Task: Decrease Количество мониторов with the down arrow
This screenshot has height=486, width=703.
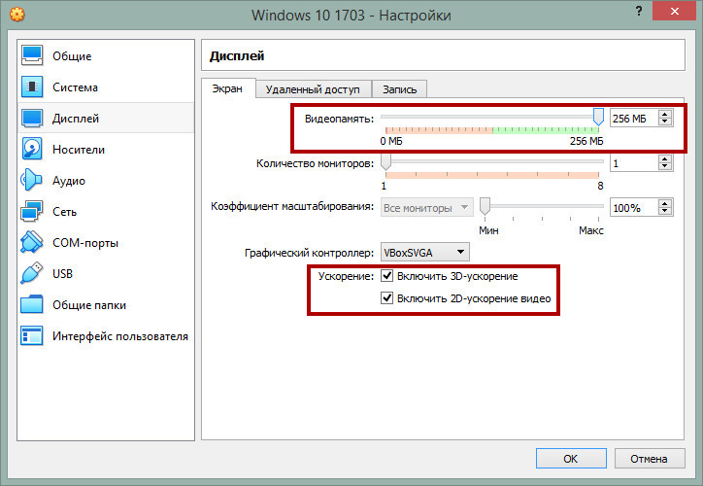Action: point(665,167)
